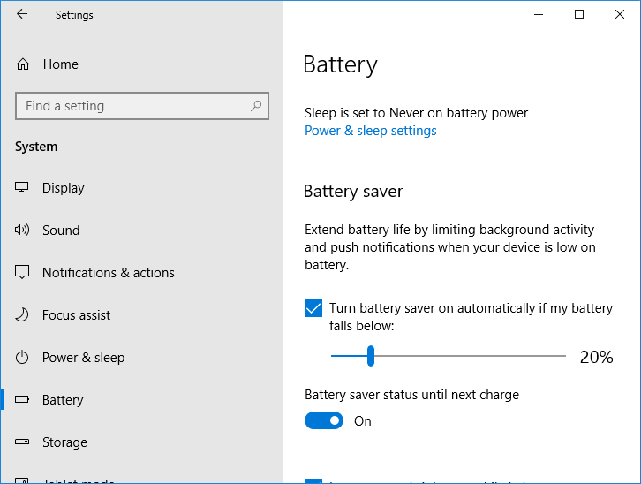Click the Sound speaker icon
Screen dimensions: 641x484
click(x=23, y=231)
